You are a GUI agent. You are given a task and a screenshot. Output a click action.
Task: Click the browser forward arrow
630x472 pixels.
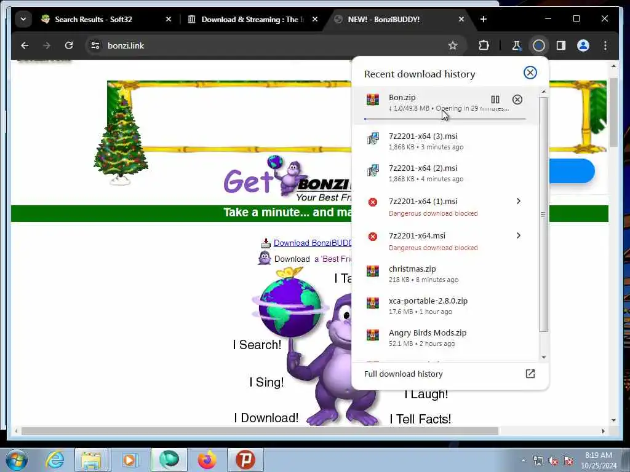[x=47, y=45]
